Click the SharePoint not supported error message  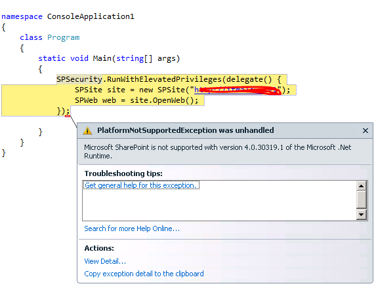pos(217,151)
